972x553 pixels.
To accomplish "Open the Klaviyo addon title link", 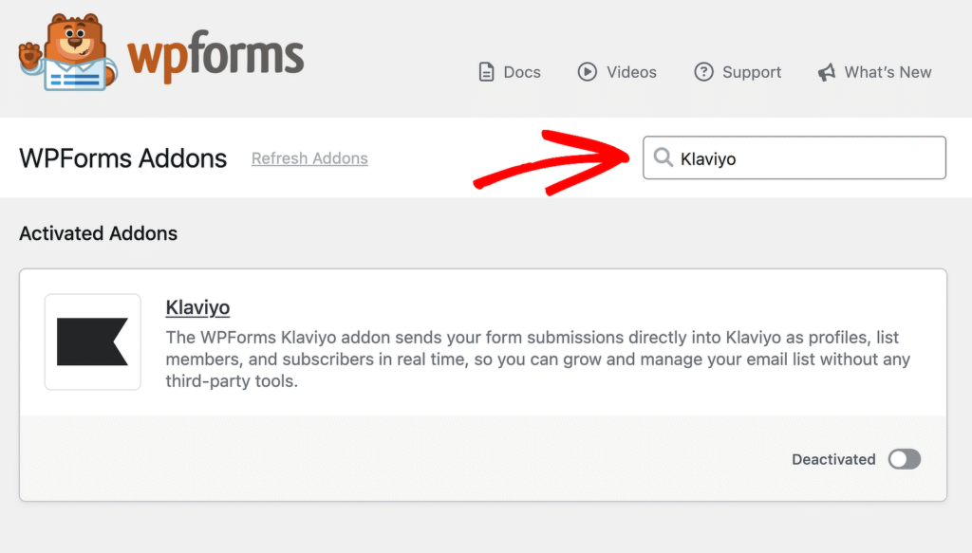I will (x=197, y=307).
